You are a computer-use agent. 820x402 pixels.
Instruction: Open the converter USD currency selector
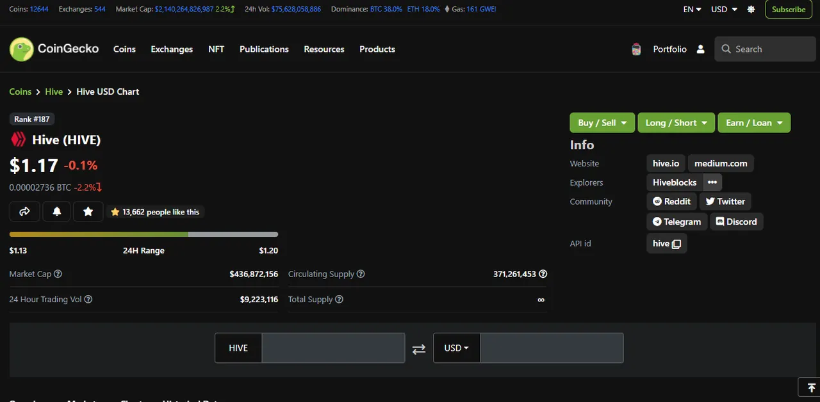click(x=457, y=348)
